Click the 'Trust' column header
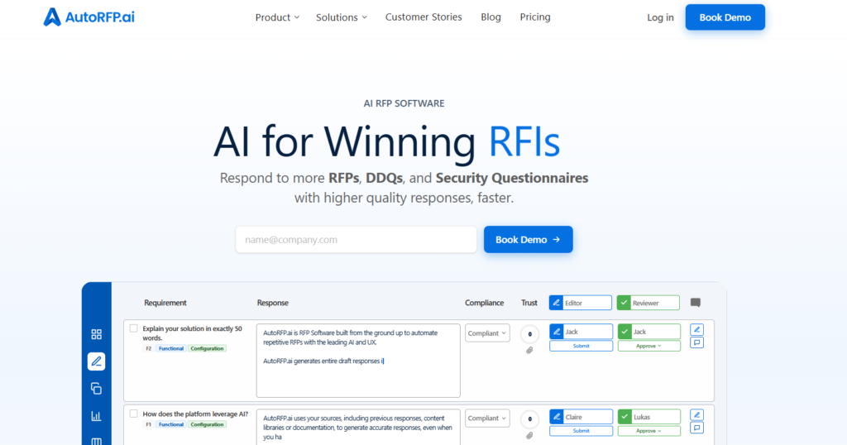The width and height of the screenshot is (847, 445). pyautogui.click(x=529, y=303)
